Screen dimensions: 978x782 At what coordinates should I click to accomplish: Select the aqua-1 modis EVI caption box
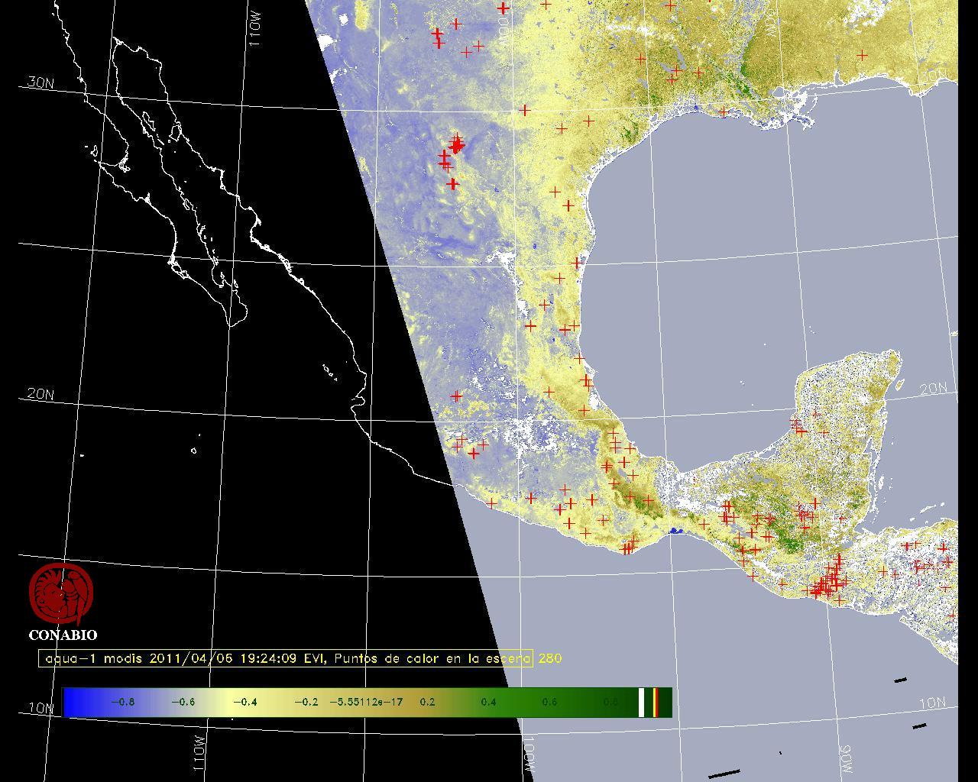[286, 658]
